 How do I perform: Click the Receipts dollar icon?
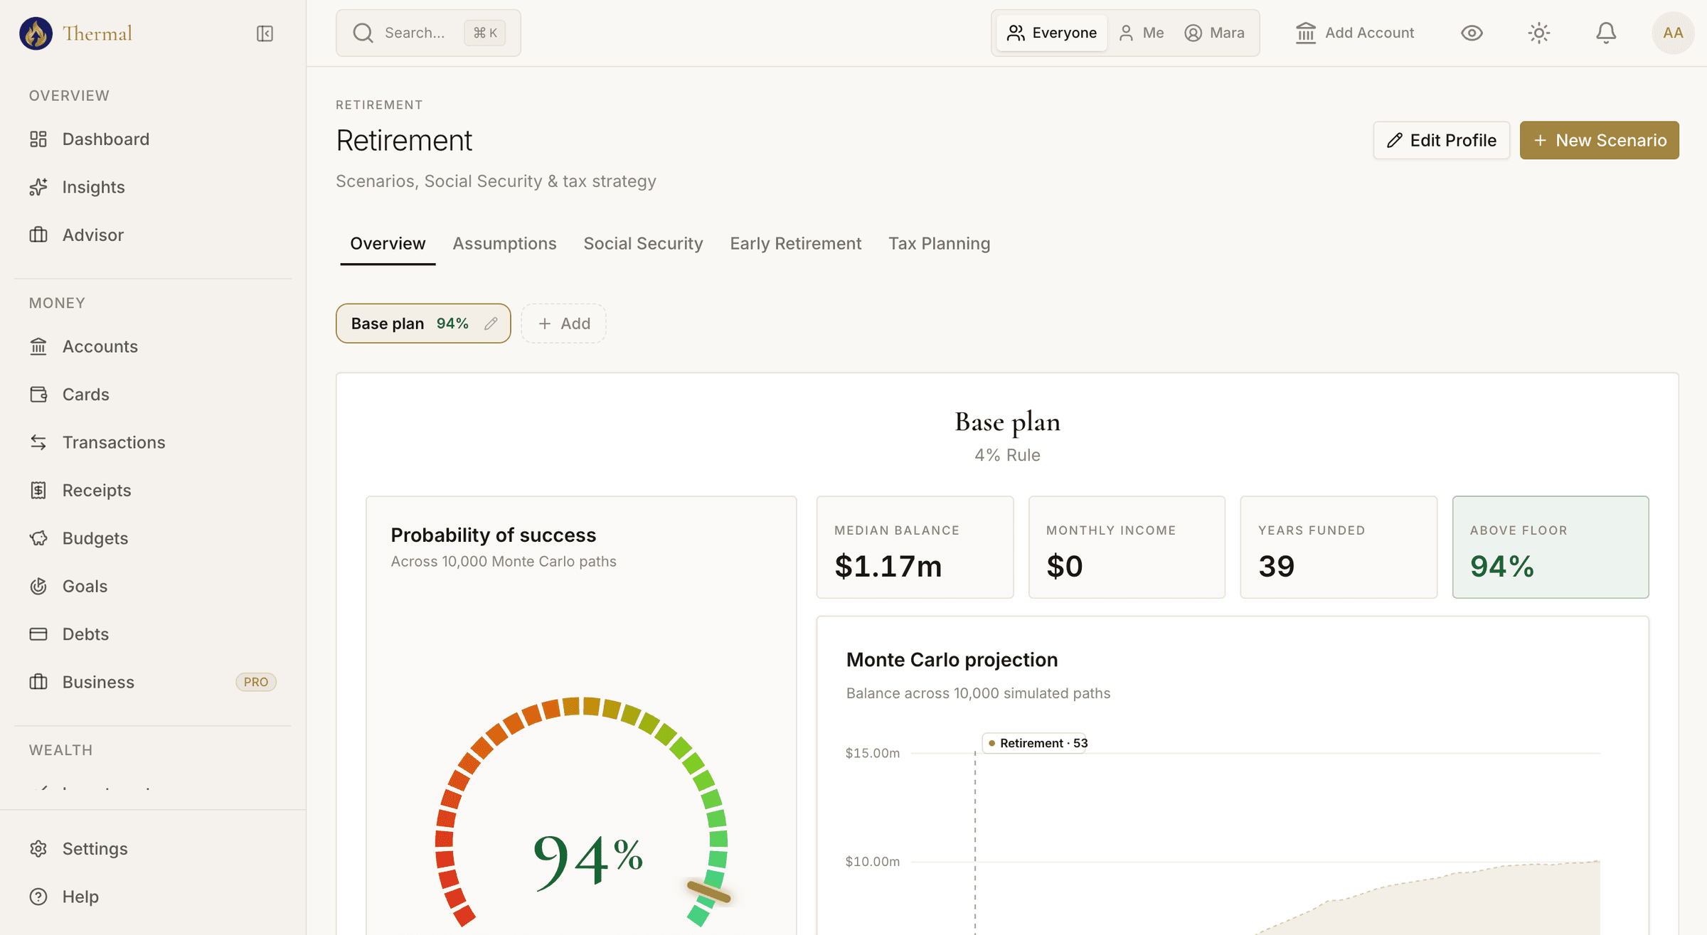(38, 490)
